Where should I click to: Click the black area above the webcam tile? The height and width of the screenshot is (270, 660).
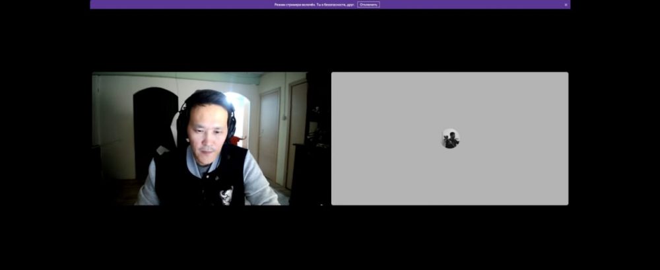click(198, 40)
